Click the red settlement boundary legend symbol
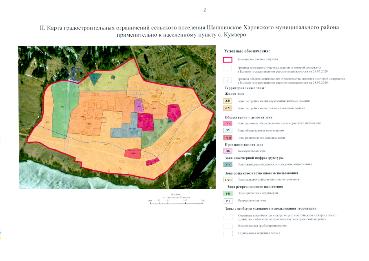The height and width of the screenshot is (261, 369). point(228,59)
